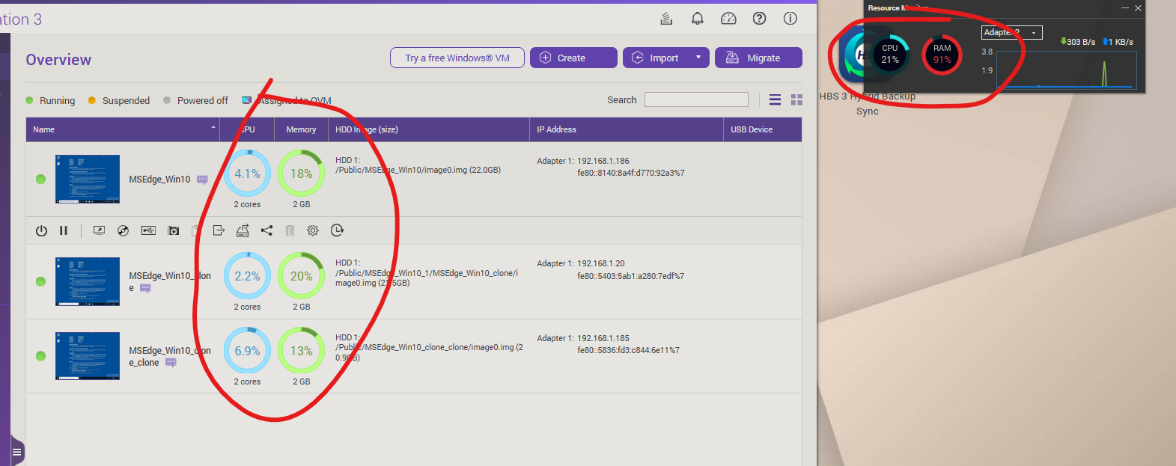
Task: Switch to grid view layout
Action: click(x=796, y=99)
